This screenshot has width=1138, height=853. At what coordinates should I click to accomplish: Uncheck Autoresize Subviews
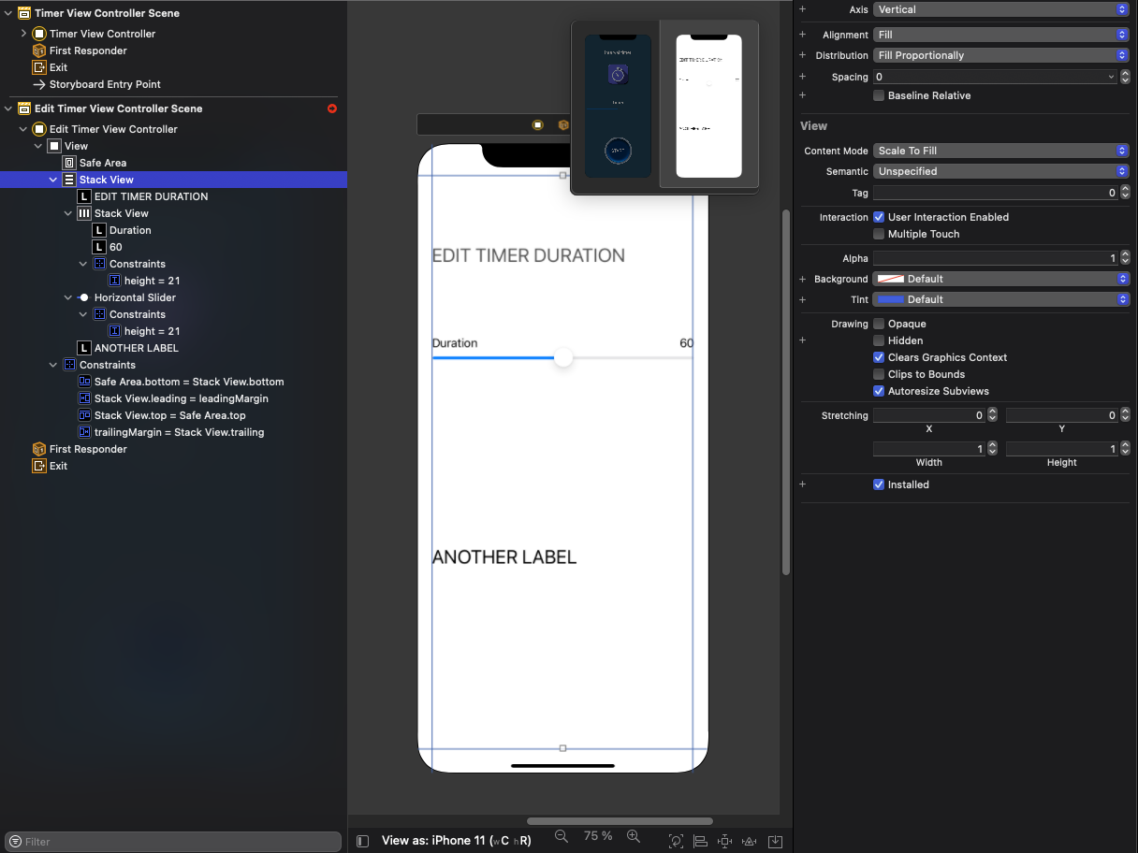[879, 391]
